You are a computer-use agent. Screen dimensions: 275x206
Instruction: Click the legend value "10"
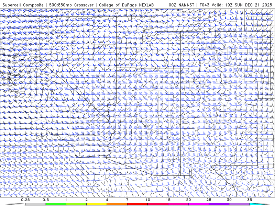click(148, 200)
